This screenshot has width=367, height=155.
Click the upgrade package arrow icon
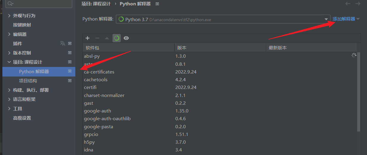[107, 38]
